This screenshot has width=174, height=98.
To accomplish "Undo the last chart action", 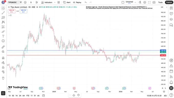I will [x=86, y=2].
